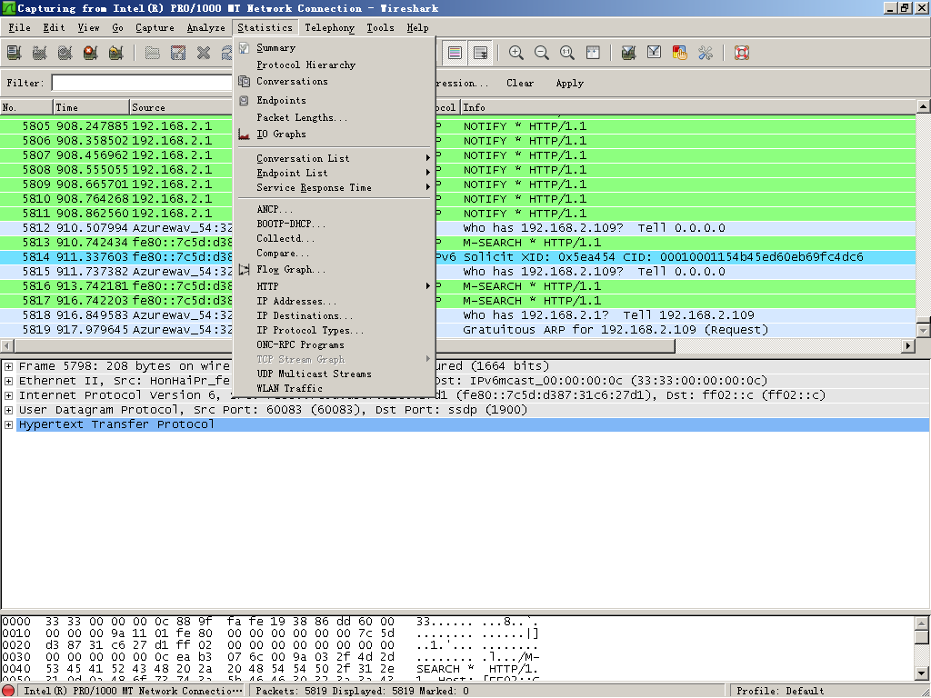Sort packets by No. column header
Viewport: 931px width, 698px height.
[26, 107]
